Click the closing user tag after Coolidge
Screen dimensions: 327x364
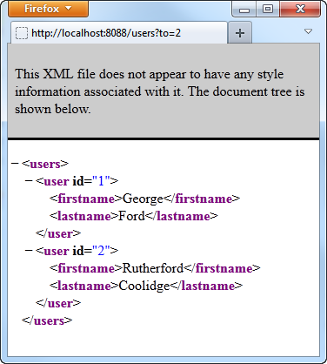58,303
